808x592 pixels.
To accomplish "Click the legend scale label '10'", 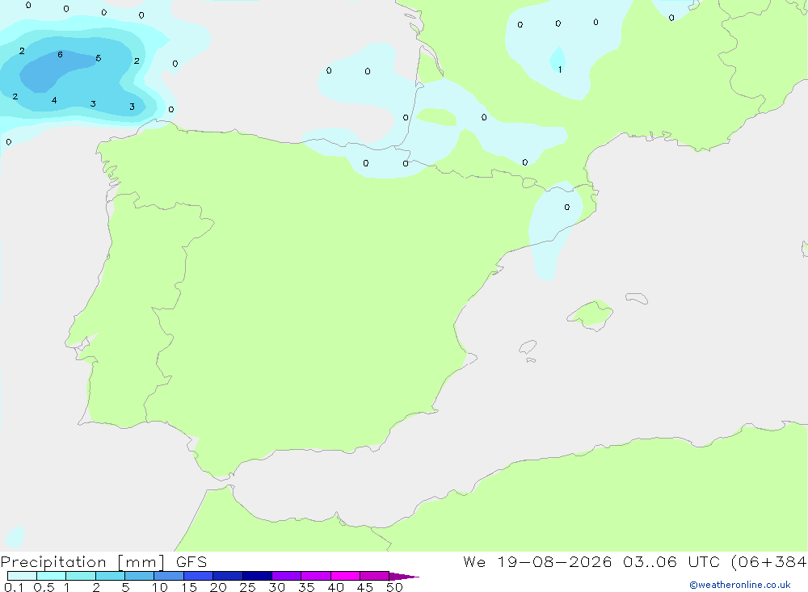I will [160, 587].
